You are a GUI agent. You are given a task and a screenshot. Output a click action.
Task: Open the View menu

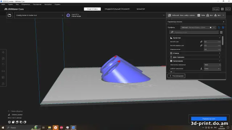pos(17,4)
